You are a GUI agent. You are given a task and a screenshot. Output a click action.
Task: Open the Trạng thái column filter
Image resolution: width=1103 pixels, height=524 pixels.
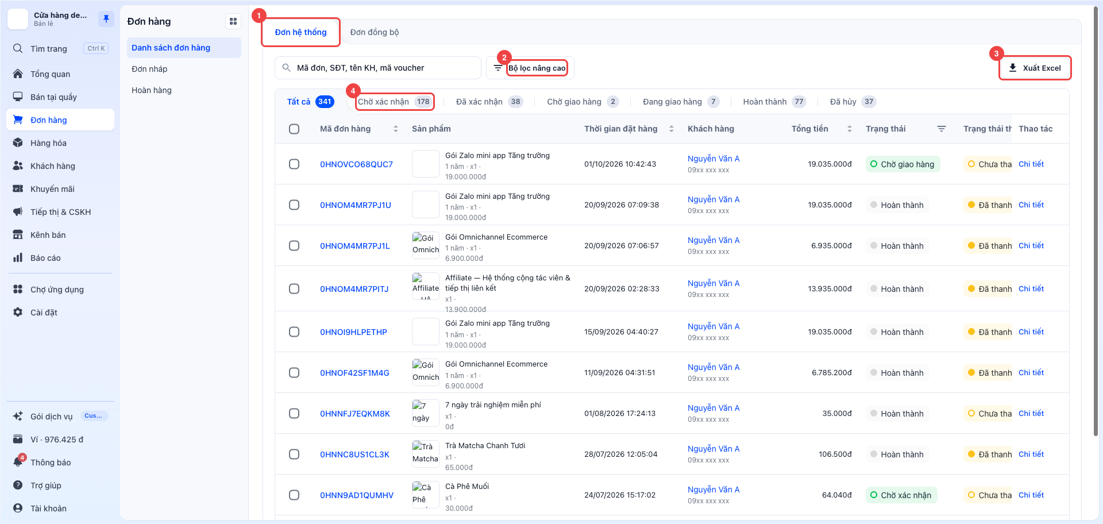[942, 129]
